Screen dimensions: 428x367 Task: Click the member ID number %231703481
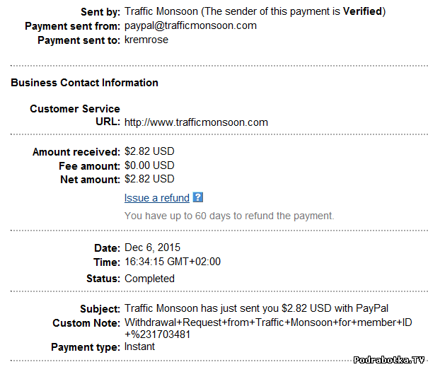(158, 334)
